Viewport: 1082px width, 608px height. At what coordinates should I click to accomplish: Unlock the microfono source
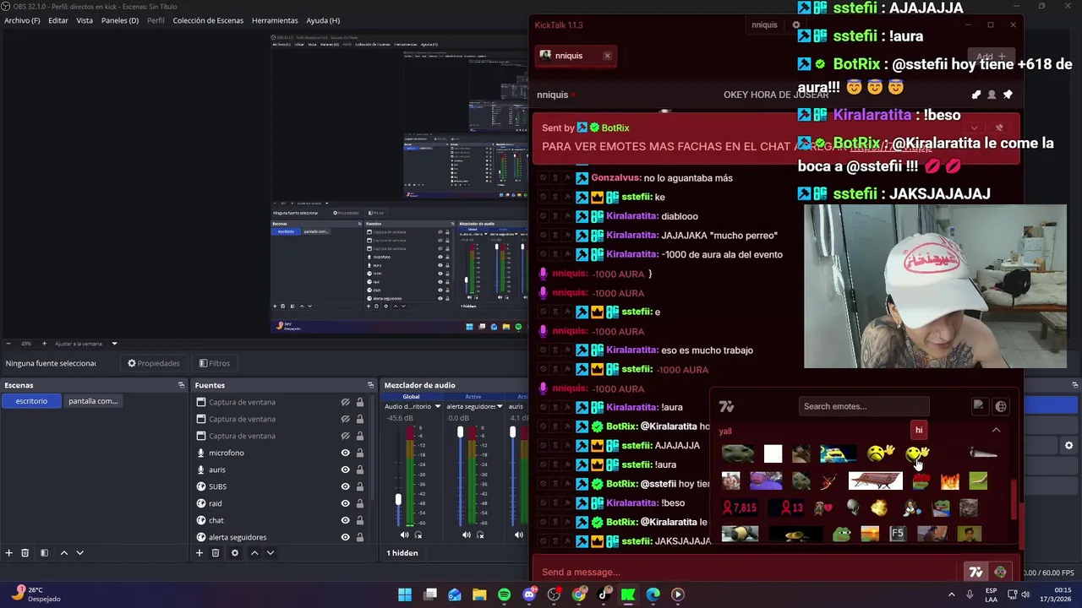(x=359, y=453)
